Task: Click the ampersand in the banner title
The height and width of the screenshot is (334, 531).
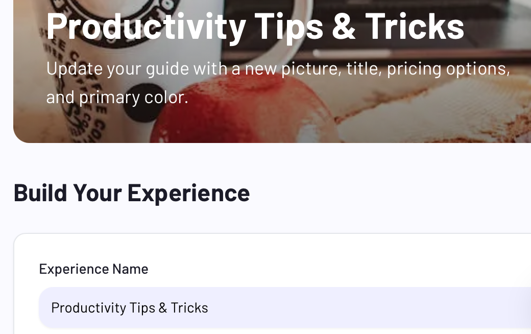Action: click(344, 26)
